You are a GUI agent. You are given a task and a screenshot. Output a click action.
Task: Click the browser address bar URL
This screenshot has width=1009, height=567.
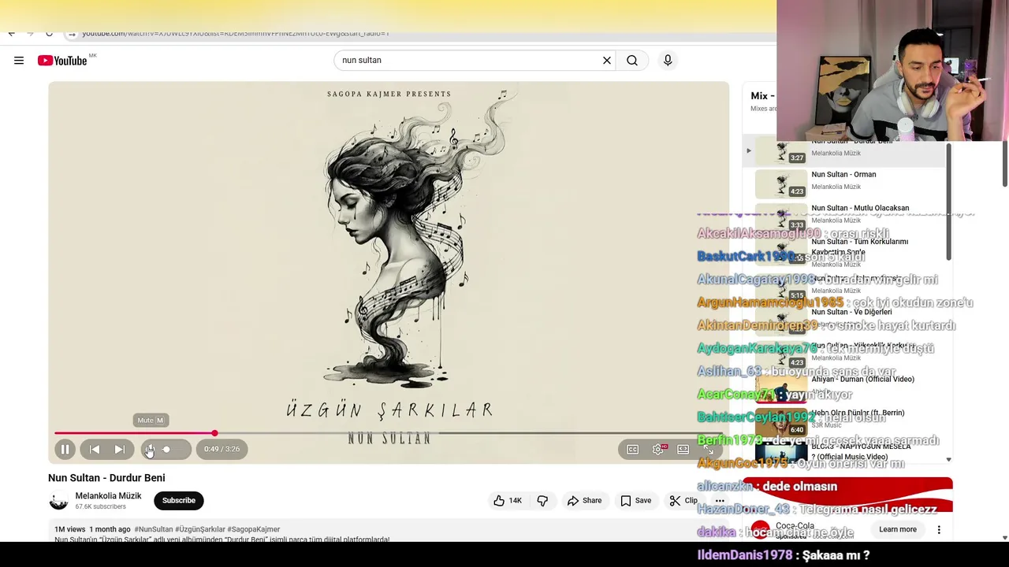pos(236,33)
